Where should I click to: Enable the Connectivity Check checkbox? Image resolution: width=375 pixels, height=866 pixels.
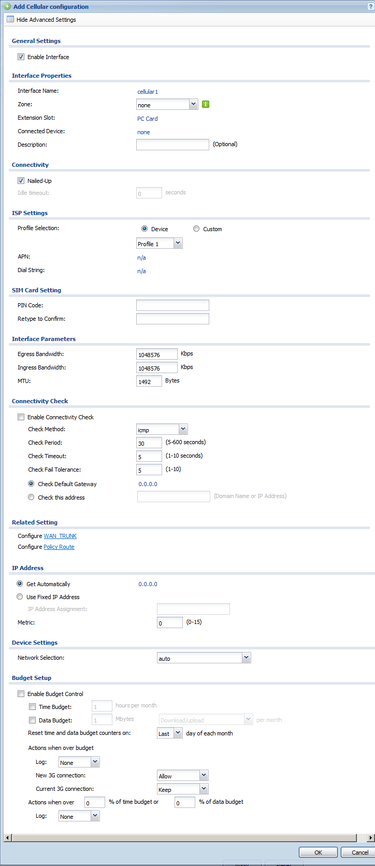point(21,417)
